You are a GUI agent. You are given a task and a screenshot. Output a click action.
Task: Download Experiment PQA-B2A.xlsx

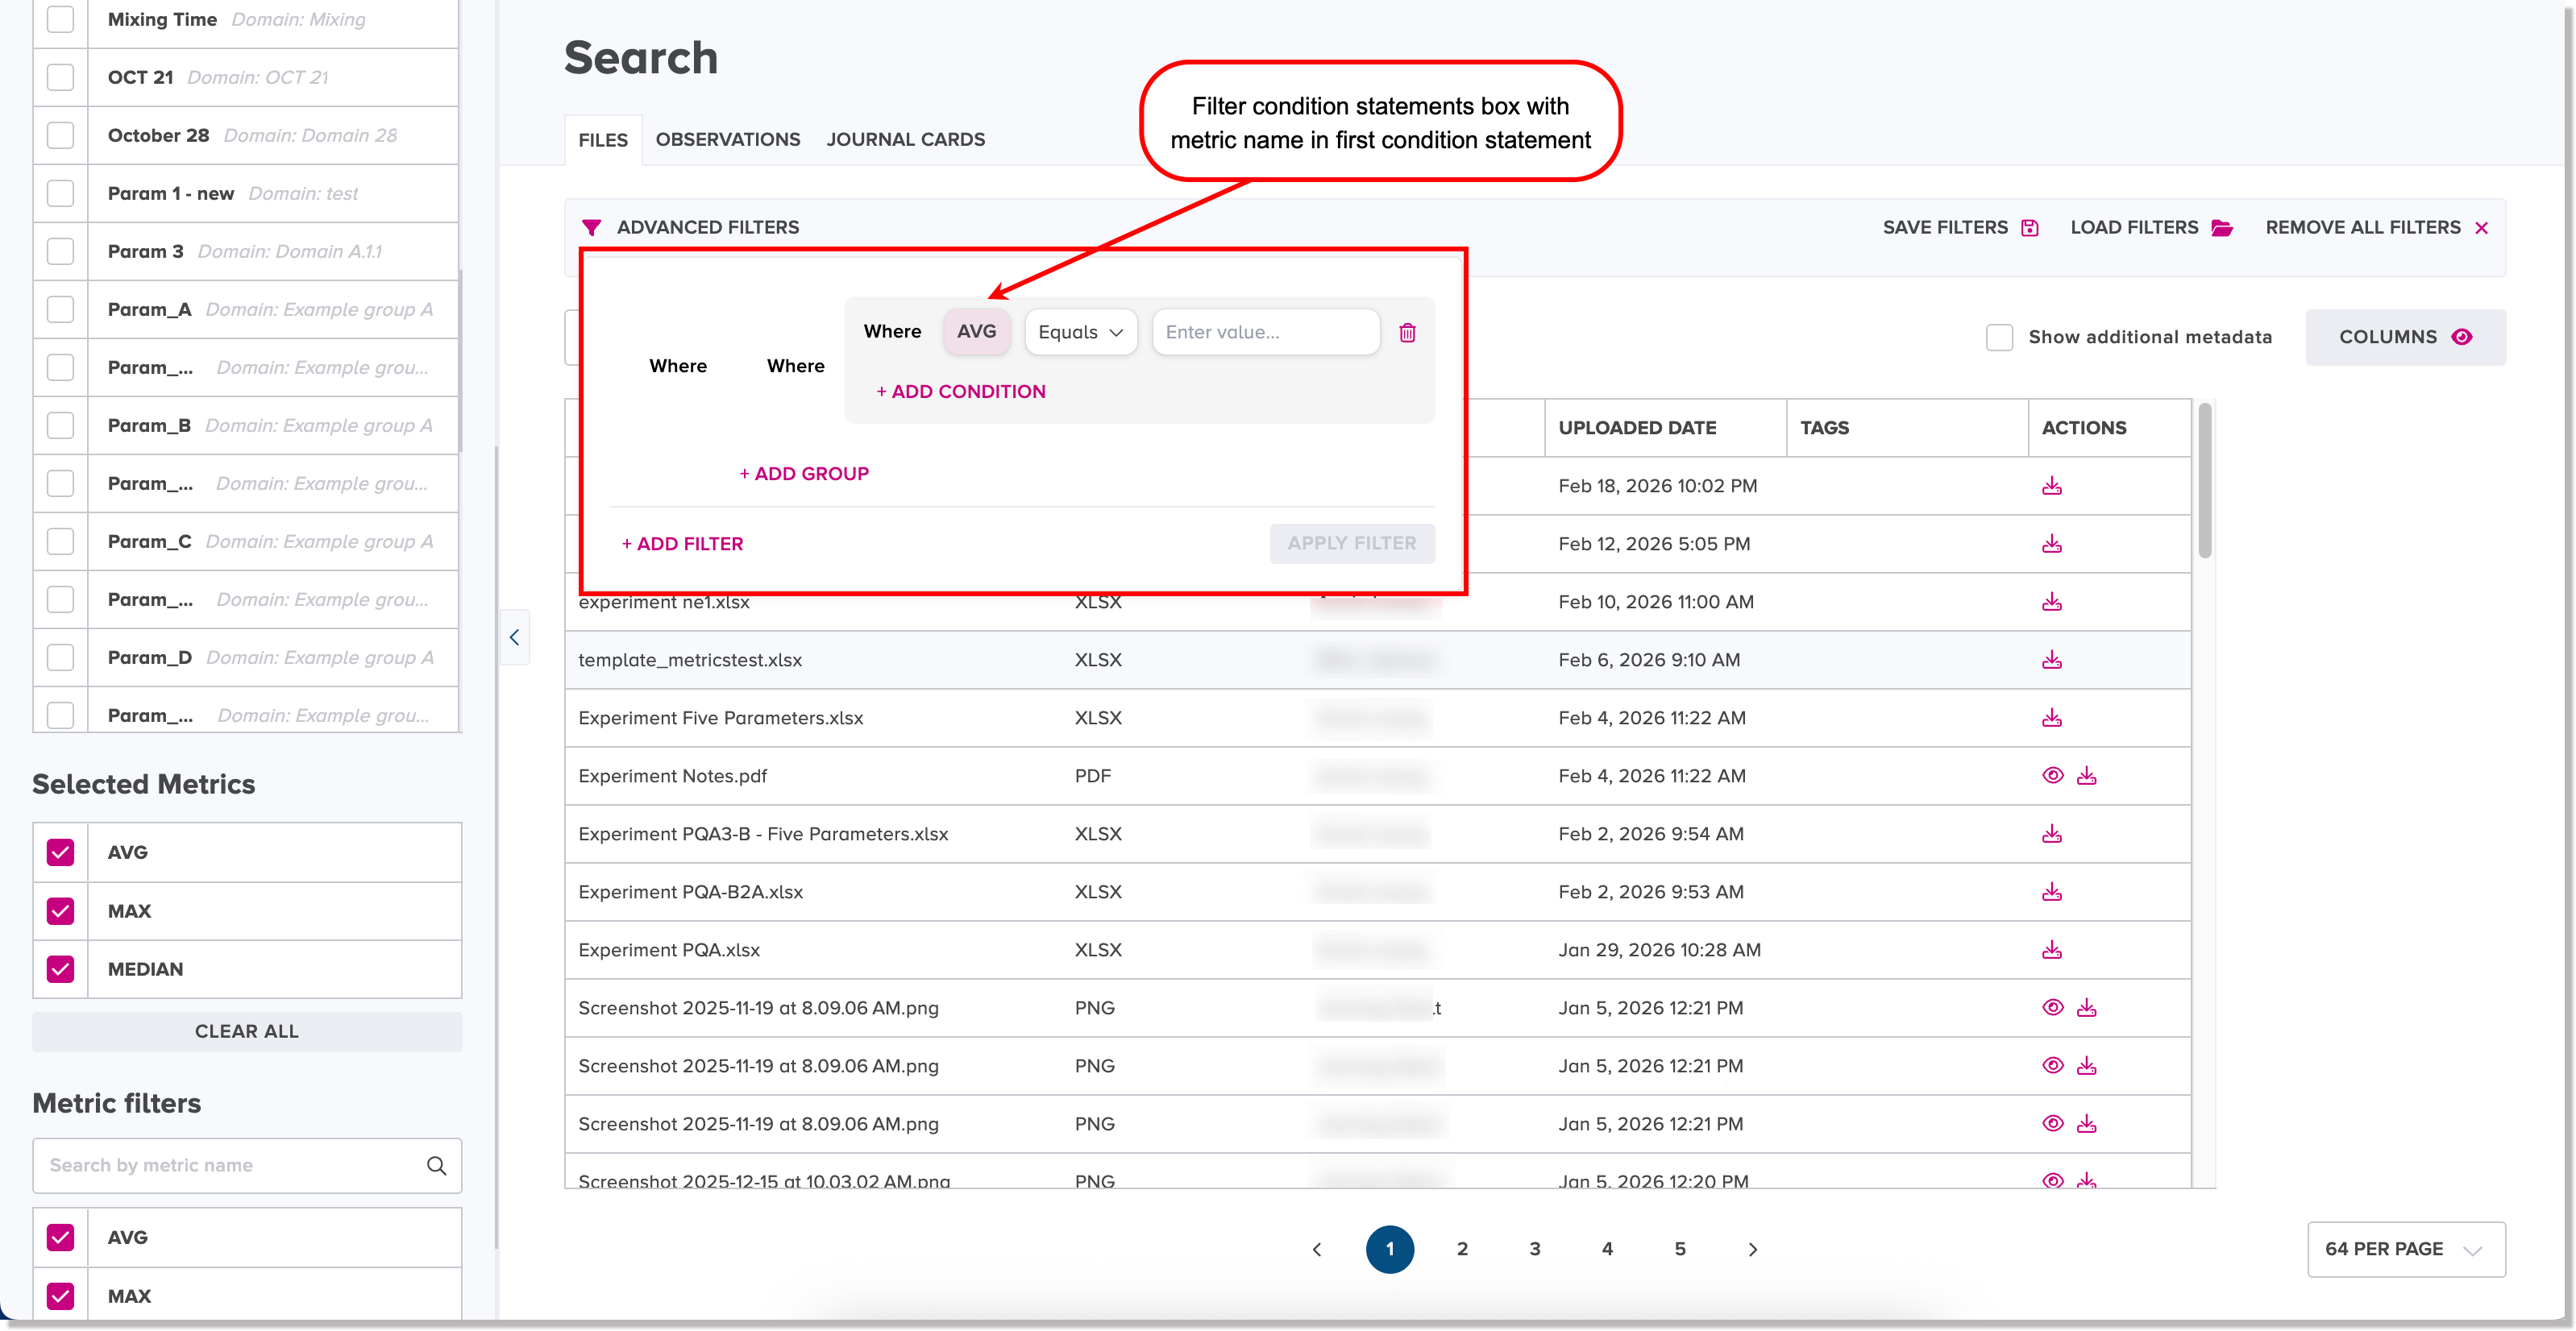[x=2052, y=891]
